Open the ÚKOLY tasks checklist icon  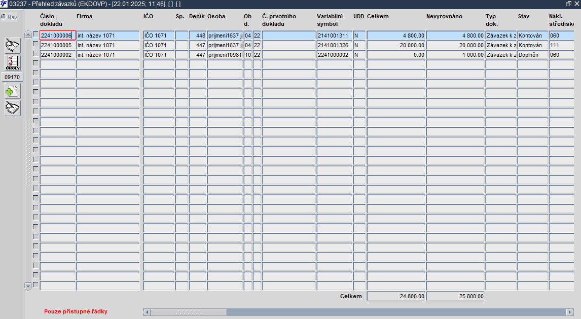[13, 62]
